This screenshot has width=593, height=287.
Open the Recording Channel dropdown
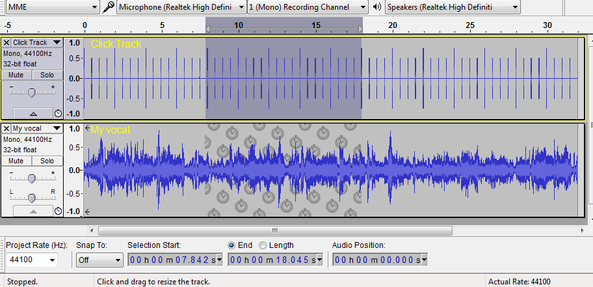308,7
